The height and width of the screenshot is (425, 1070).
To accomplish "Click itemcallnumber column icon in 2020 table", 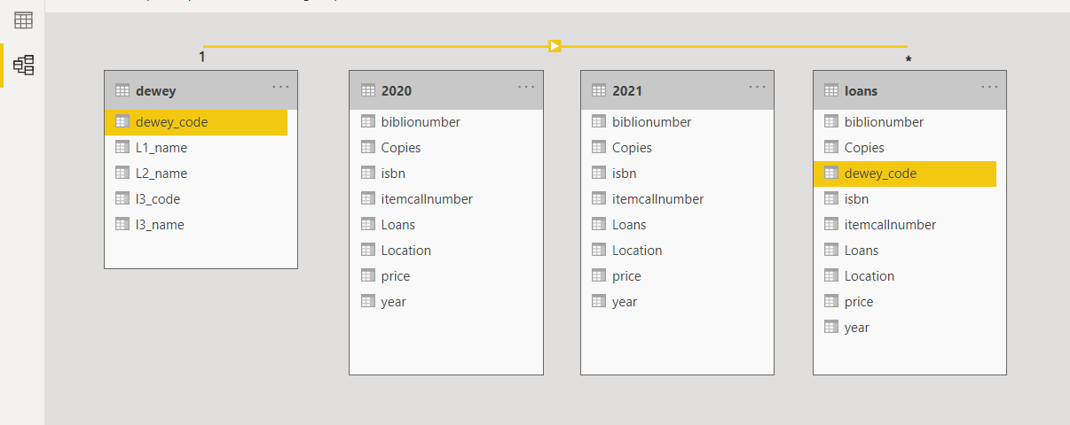I will (x=368, y=199).
